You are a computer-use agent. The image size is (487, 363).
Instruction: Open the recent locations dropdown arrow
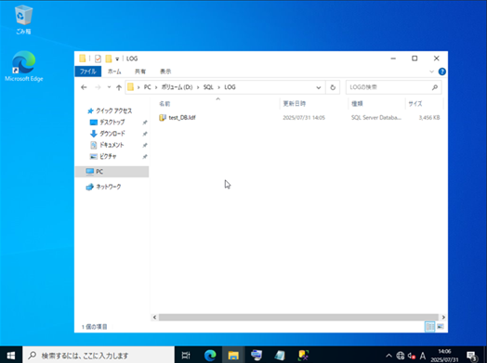click(x=109, y=87)
